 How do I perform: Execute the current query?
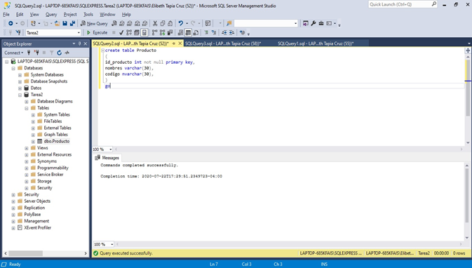click(x=97, y=32)
